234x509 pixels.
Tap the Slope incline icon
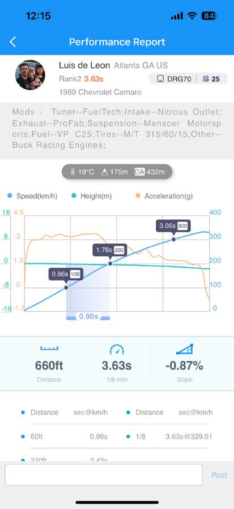[x=185, y=349]
